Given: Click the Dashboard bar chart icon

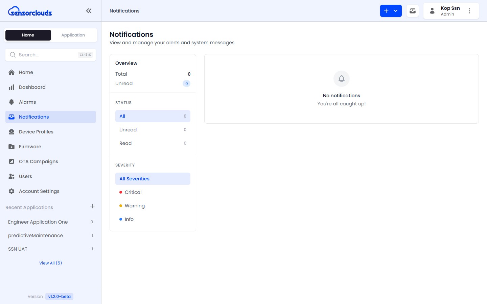Looking at the screenshot, I should 11,87.
